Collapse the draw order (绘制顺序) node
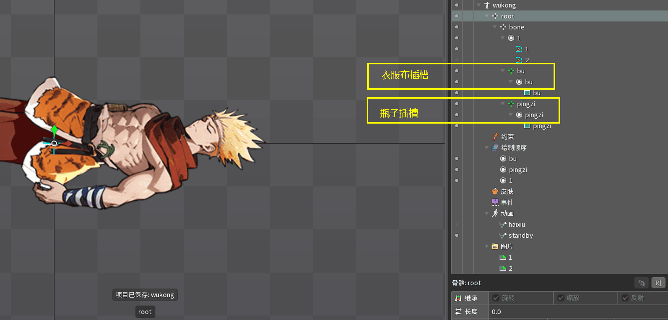The width and height of the screenshot is (668, 320). point(487,148)
